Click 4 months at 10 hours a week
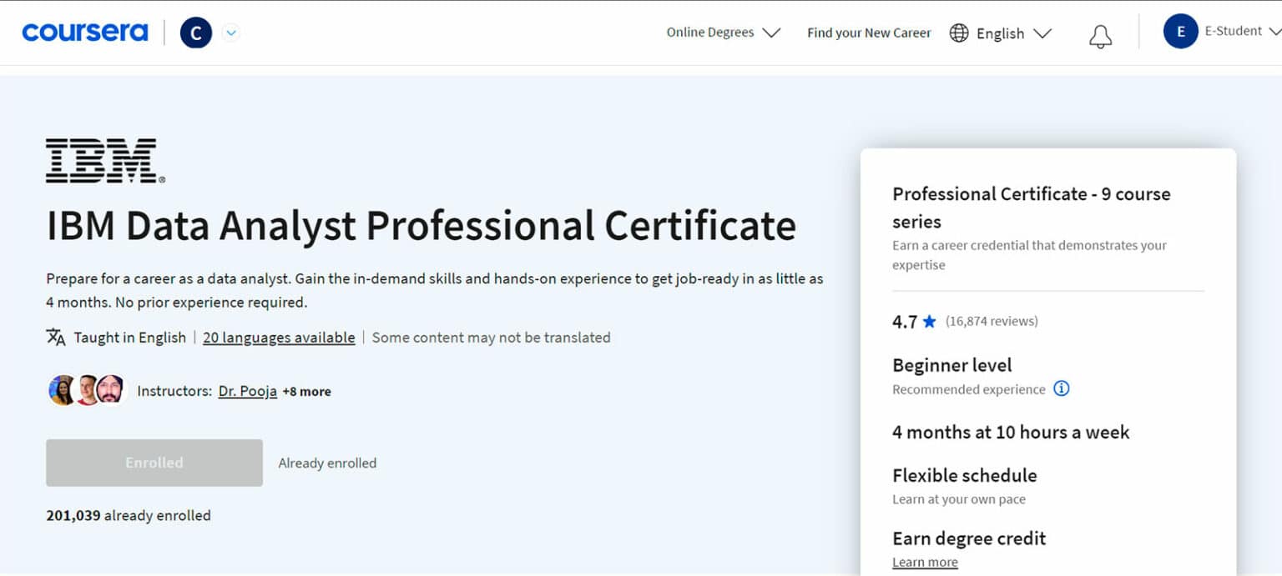 [1011, 432]
